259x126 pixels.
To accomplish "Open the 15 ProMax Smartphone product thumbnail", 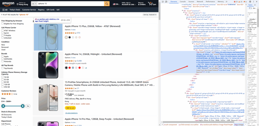I will point(48,97).
